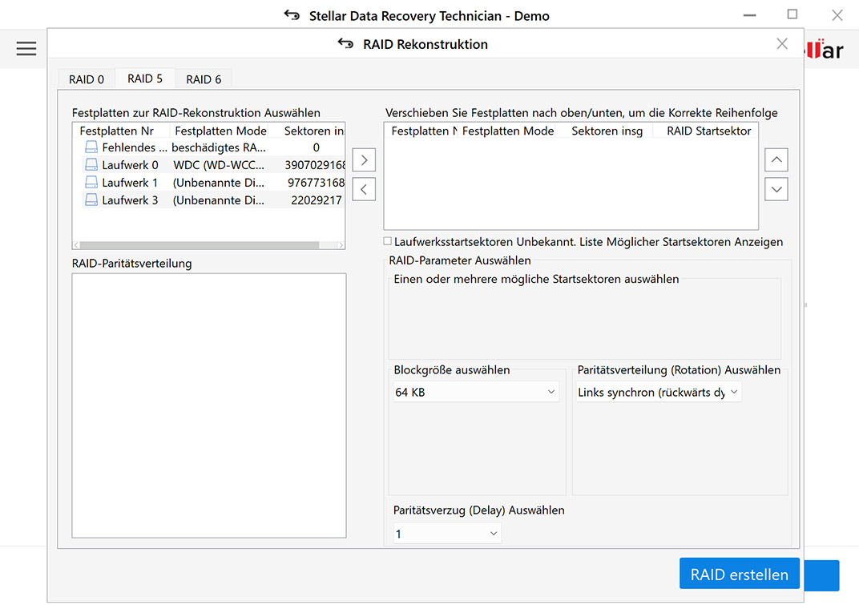The height and width of the screenshot is (605, 859).
Task: Open the hamburger menu
Action: click(26, 48)
